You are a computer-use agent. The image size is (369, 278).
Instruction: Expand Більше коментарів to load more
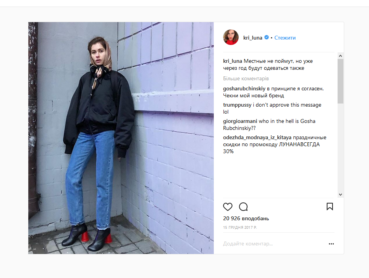[246, 79]
